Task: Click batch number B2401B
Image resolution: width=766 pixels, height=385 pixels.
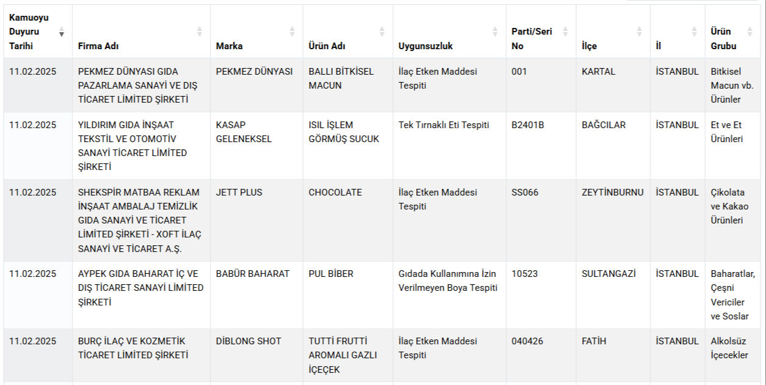Action: [527, 125]
